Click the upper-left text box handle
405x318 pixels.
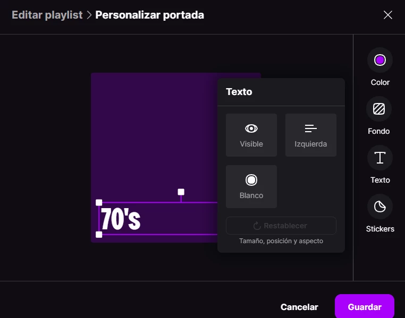tap(99, 202)
